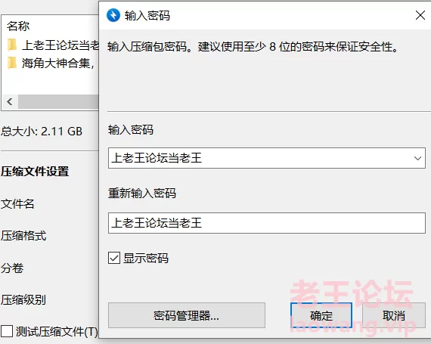
Task: Open the 密码管理器 password manager
Action: pyautogui.click(x=187, y=315)
